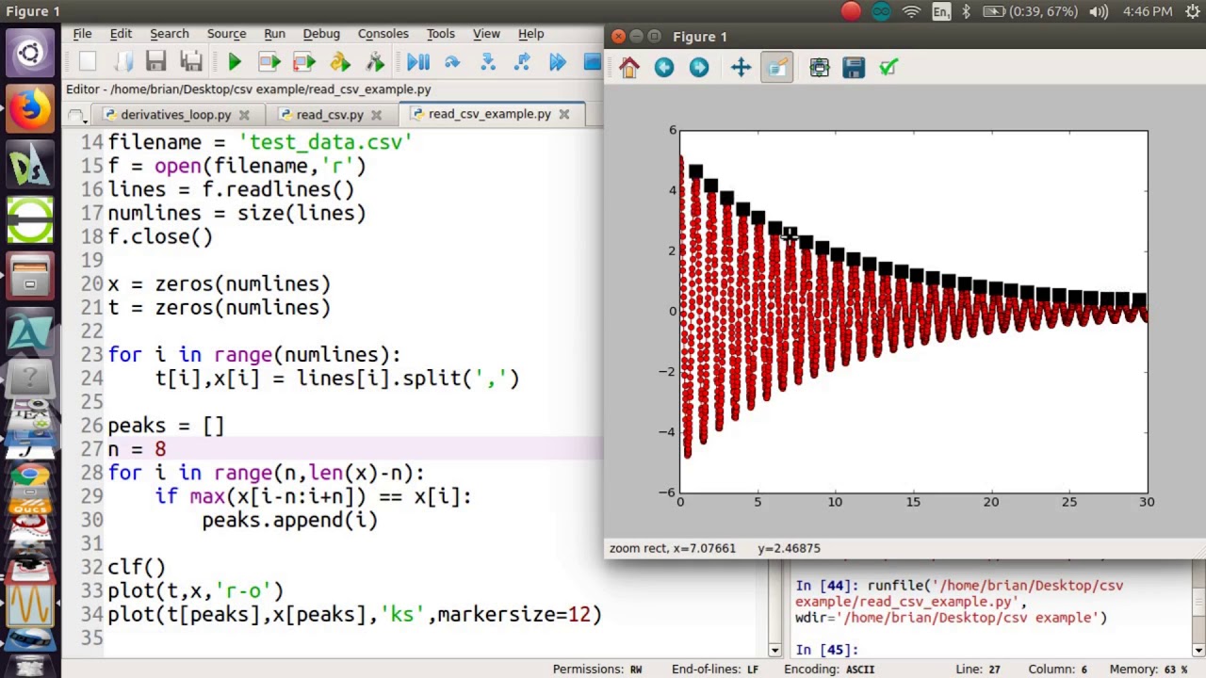Image resolution: width=1206 pixels, height=678 pixels.
Task: Click code line 27 'n = 8'
Action: (x=137, y=449)
